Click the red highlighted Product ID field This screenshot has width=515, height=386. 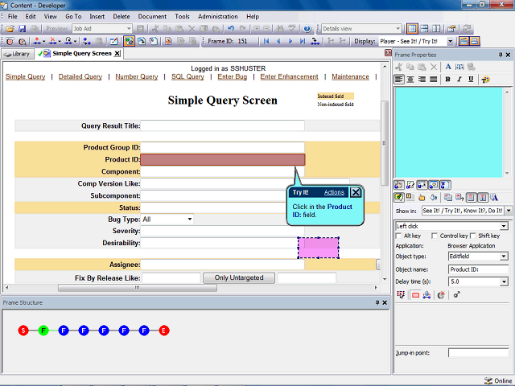223,160
